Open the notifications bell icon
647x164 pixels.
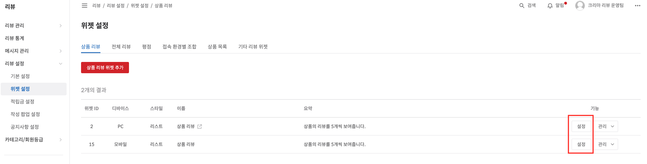coord(550,6)
